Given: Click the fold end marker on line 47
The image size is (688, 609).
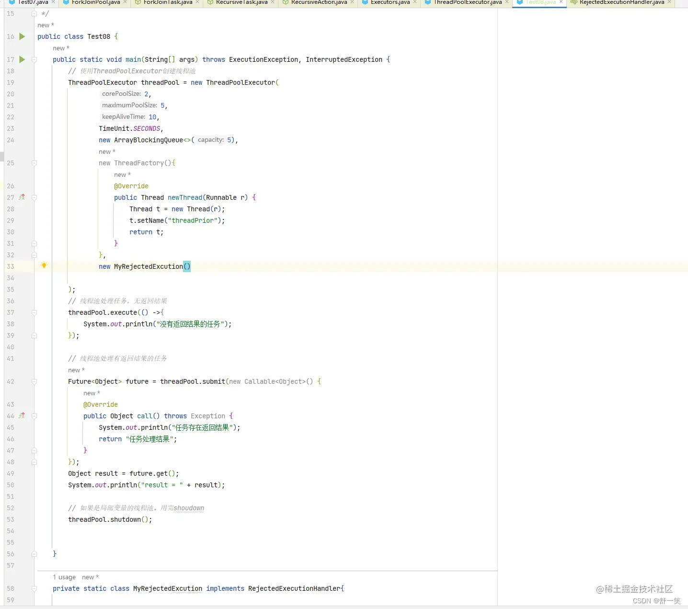Looking at the screenshot, I should point(34,450).
